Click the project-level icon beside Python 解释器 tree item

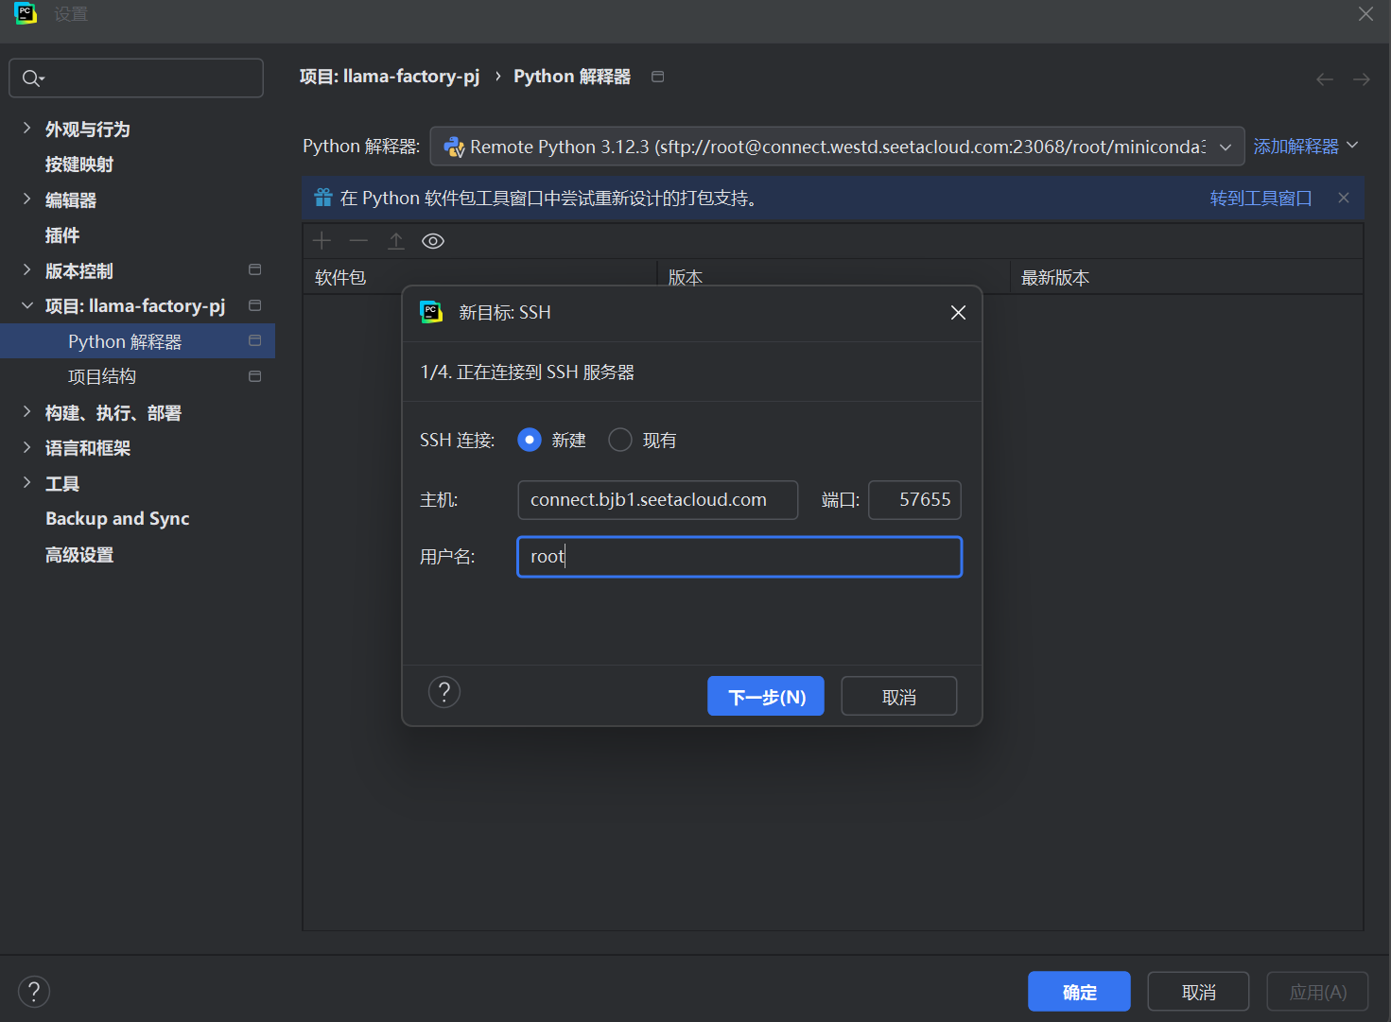(x=254, y=340)
